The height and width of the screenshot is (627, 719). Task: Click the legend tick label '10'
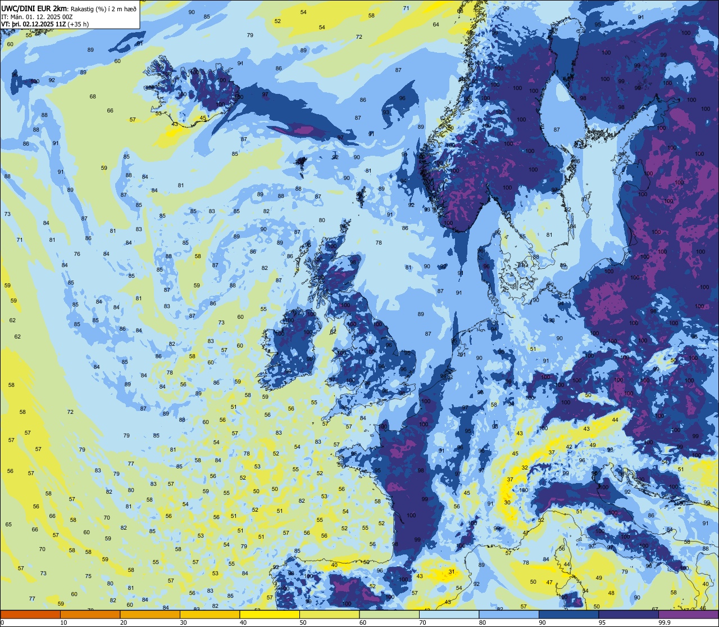coord(63,623)
